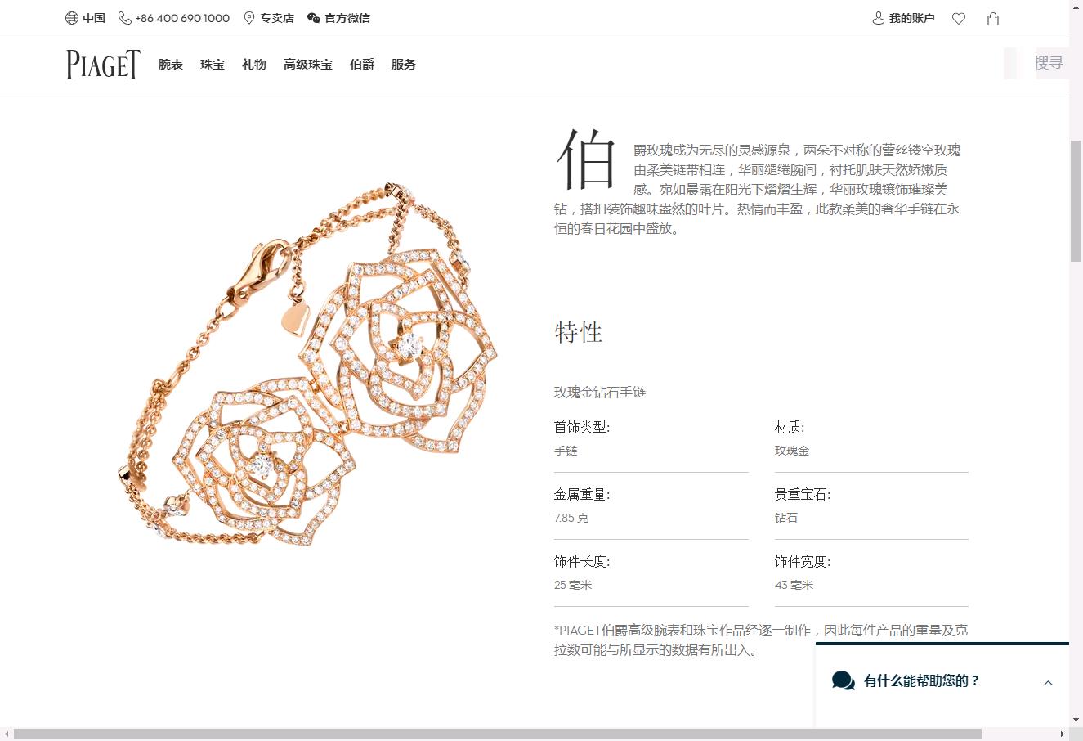Open the account user icon

click(x=879, y=18)
